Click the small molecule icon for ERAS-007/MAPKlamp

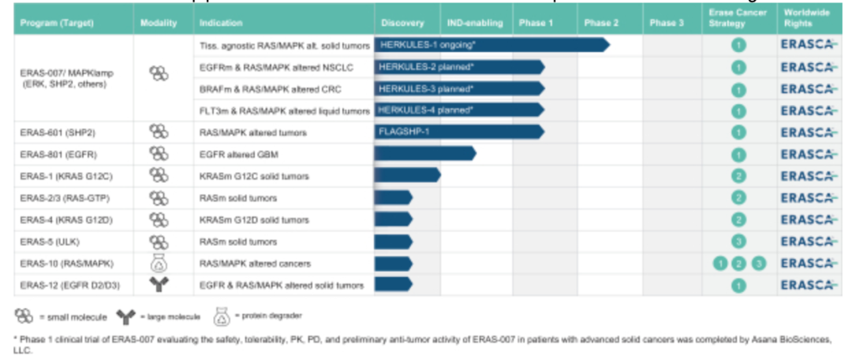coord(159,73)
